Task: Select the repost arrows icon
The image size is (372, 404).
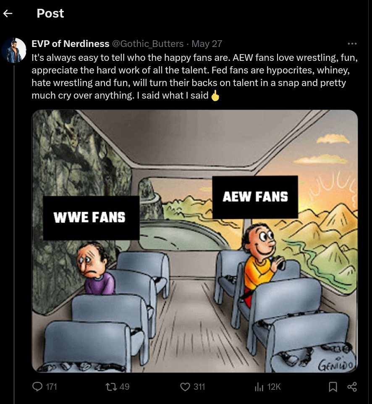Action: [x=111, y=386]
